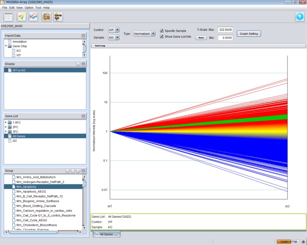The image size is (307, 245).
Task: Open the Sample KO dropdown
Action: pyautogui.click(x=114, y=38)
